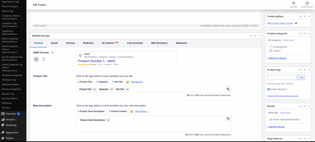Collapse the Page Patterns panel
This screenshot has height=142, width=315.
[309, 139]
